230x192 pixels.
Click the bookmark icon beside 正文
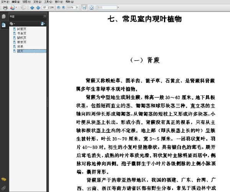(x=15, y=51)
